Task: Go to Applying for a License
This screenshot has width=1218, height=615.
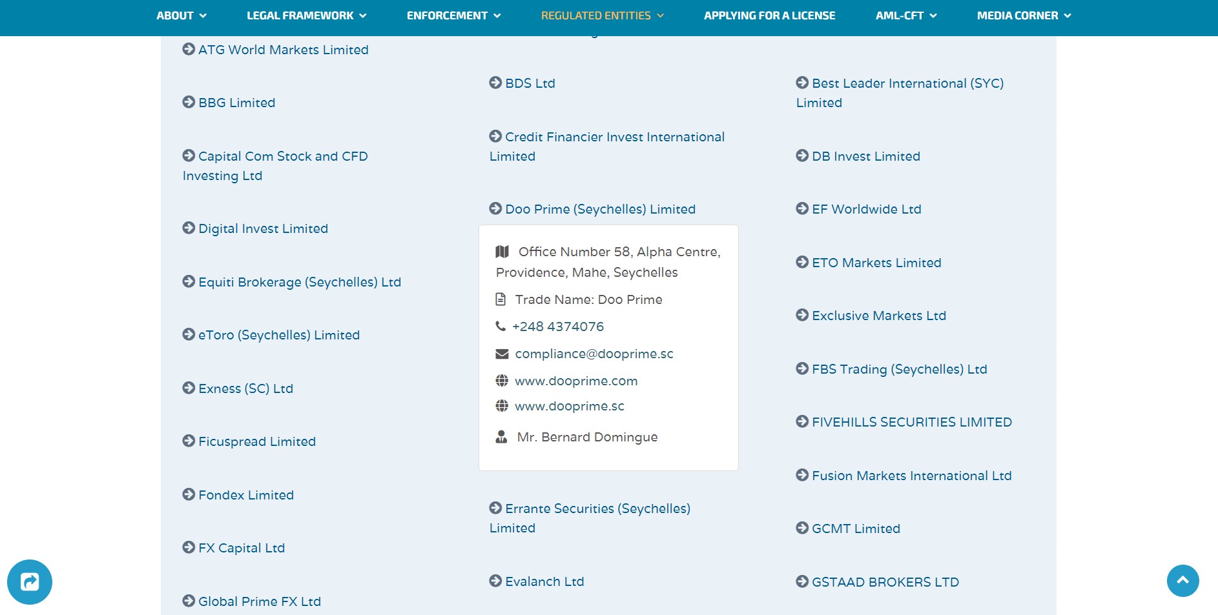Action: point(769,15)
